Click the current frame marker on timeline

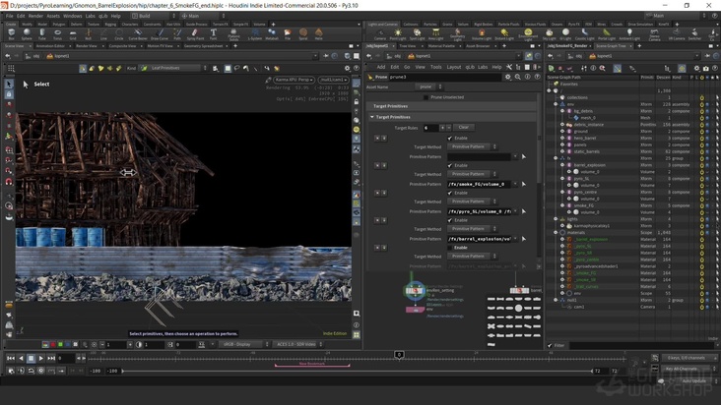point(399,354)
